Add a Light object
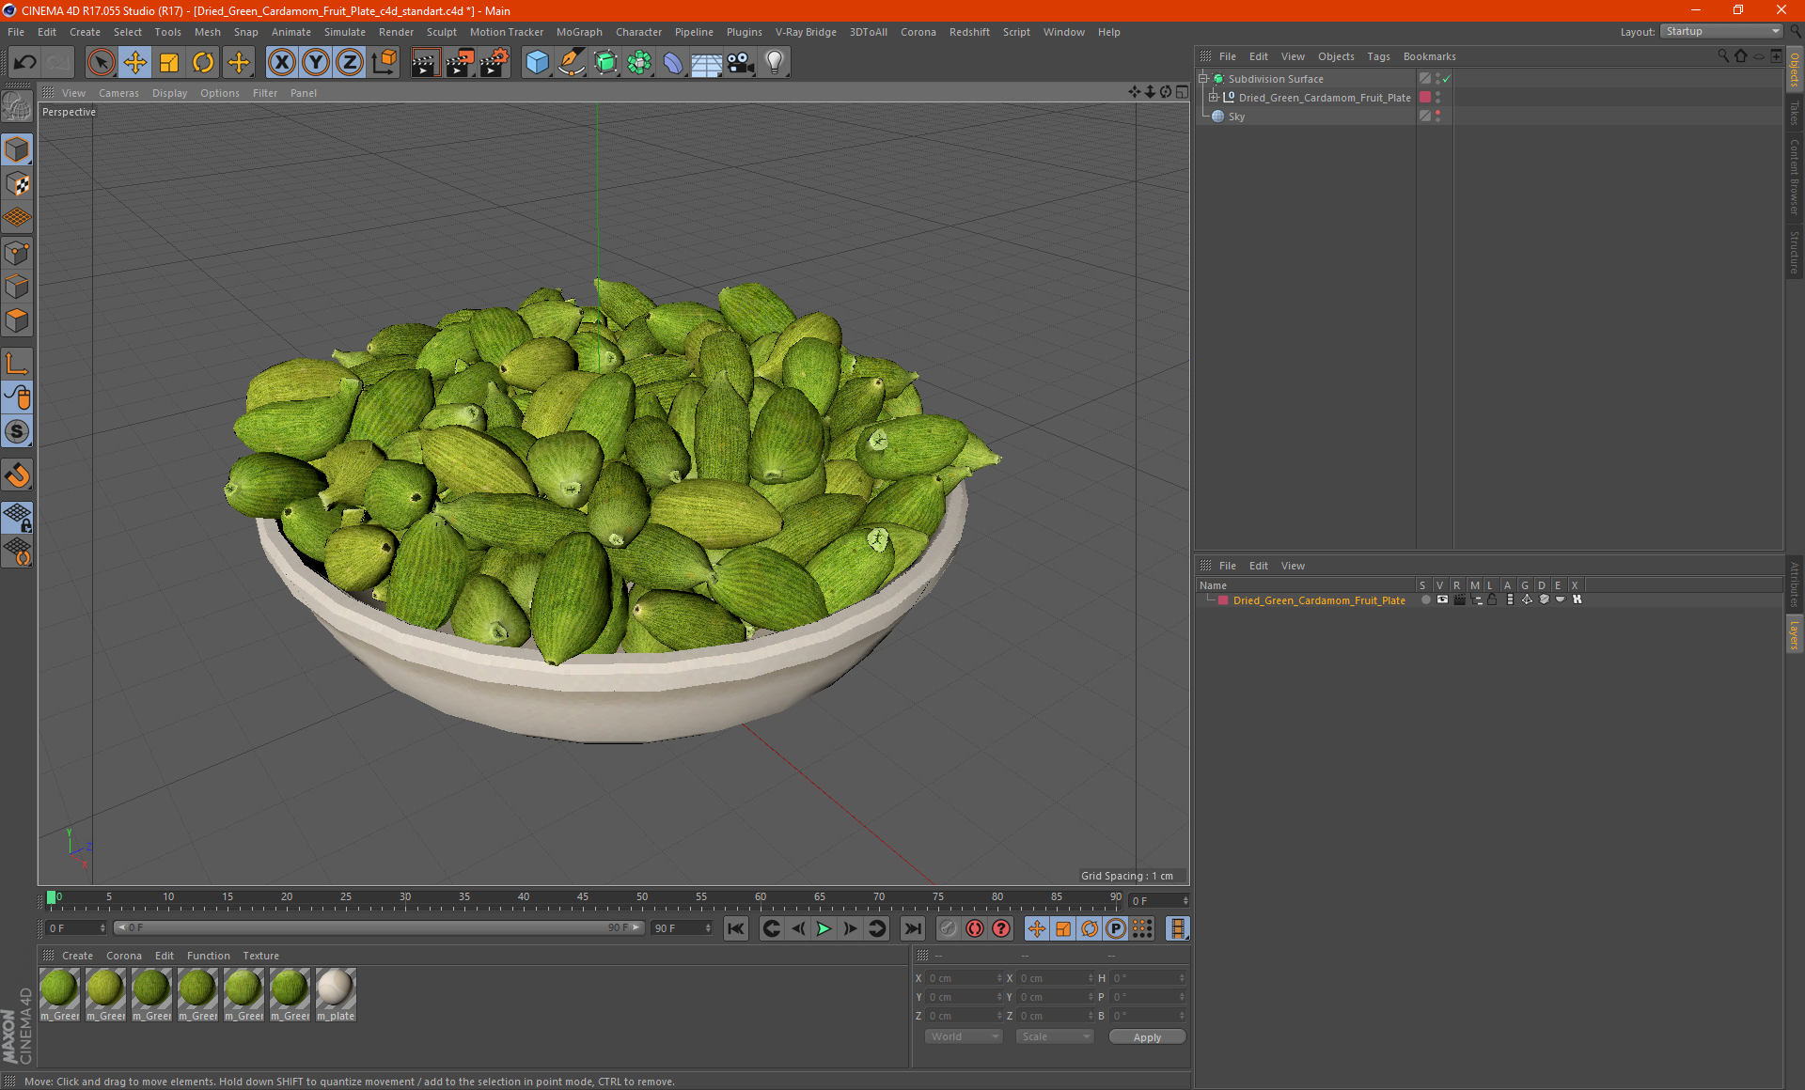Image resolution: width=1805 pixels, height=1090 pixels. pyautogui.click(x=775, y=63)
